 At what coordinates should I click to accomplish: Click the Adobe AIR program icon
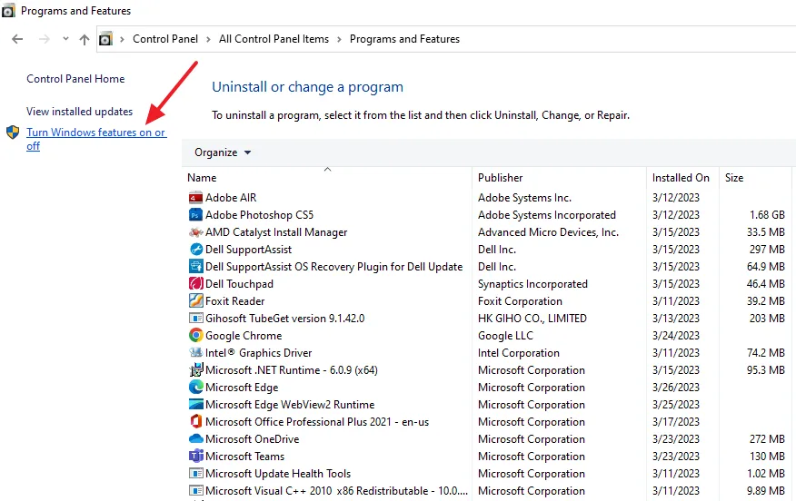point(196,198)
